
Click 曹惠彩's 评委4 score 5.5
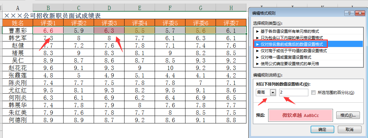point(140,30)
